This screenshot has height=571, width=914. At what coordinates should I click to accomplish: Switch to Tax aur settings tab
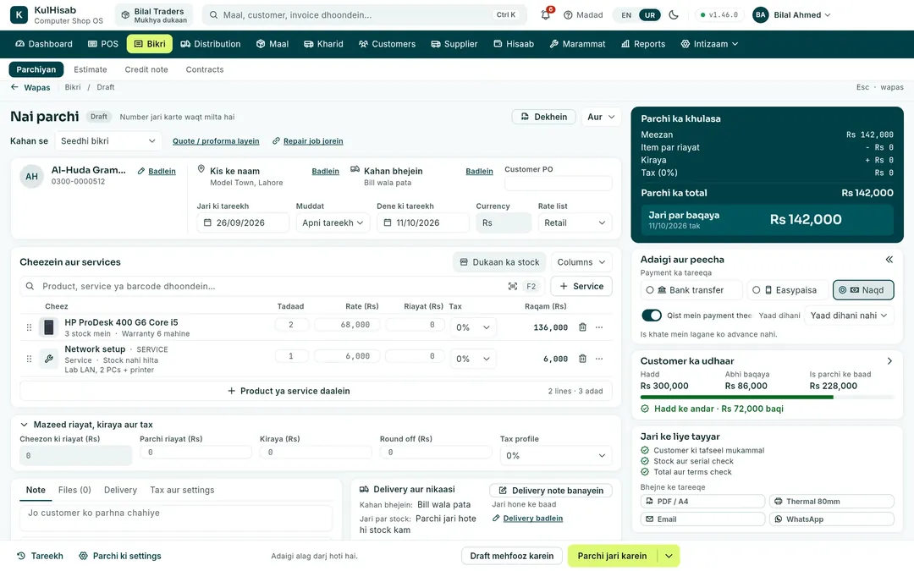[x=182, y=490]
